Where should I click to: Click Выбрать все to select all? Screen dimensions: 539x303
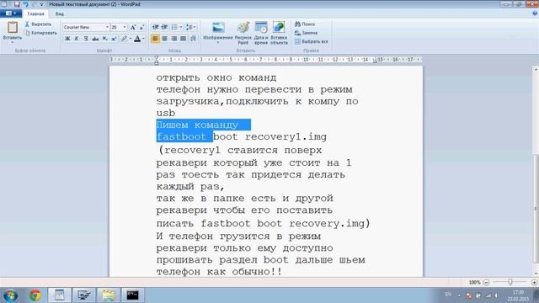click(311, 41)
